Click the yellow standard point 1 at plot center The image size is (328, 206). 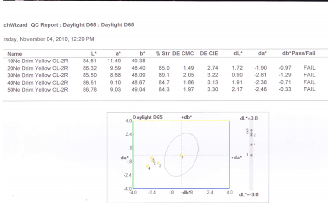coord(182,155)
